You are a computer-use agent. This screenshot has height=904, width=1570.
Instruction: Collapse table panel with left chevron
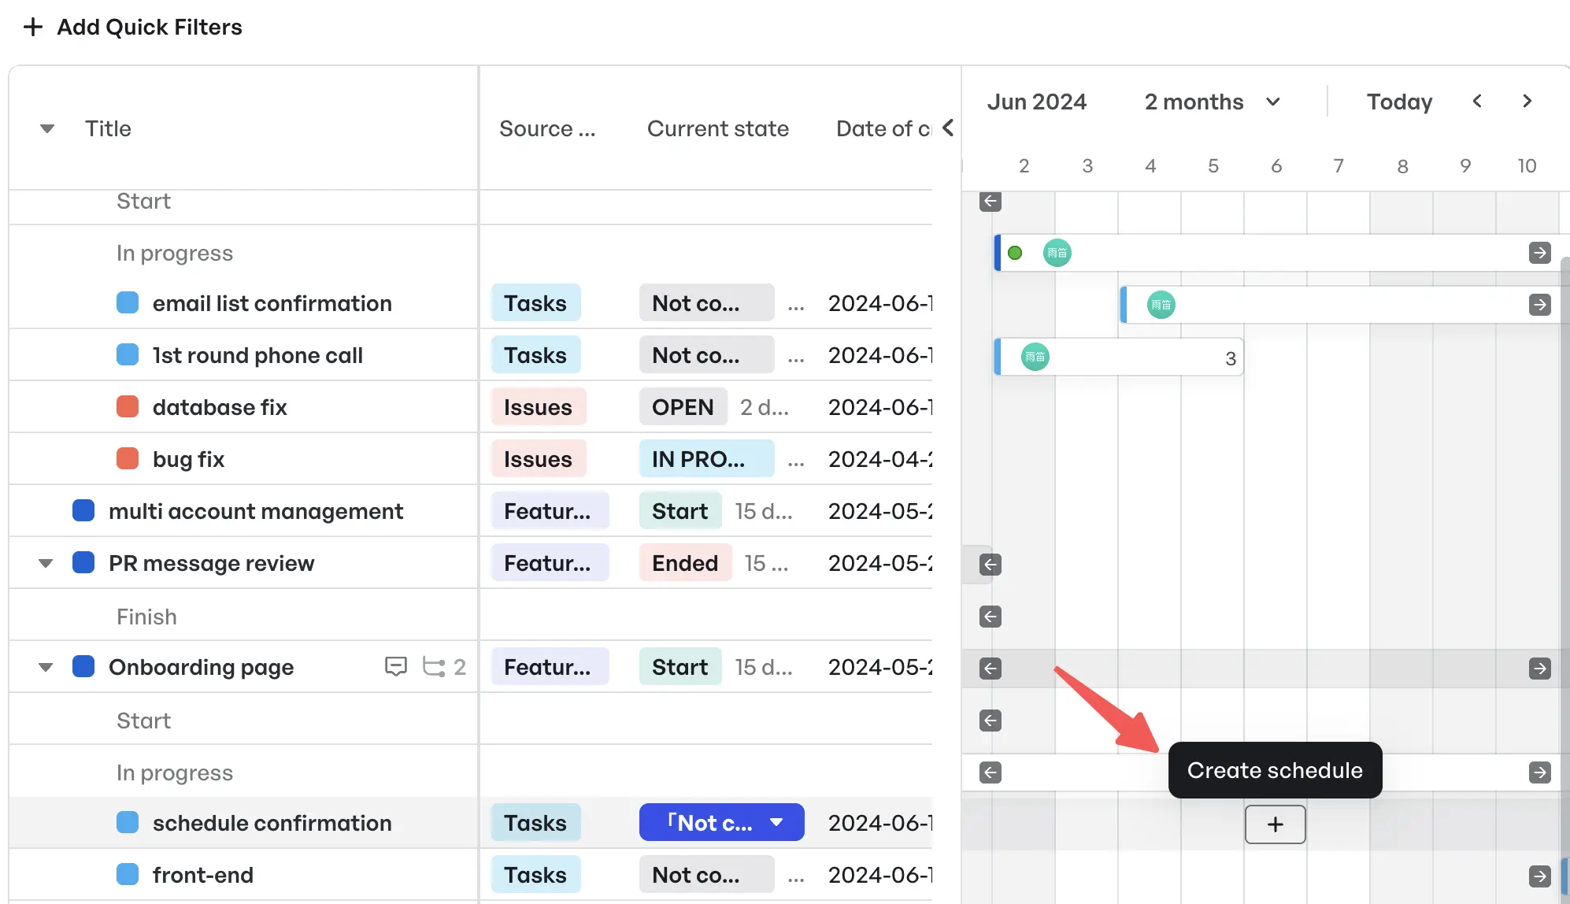(948, 128)
